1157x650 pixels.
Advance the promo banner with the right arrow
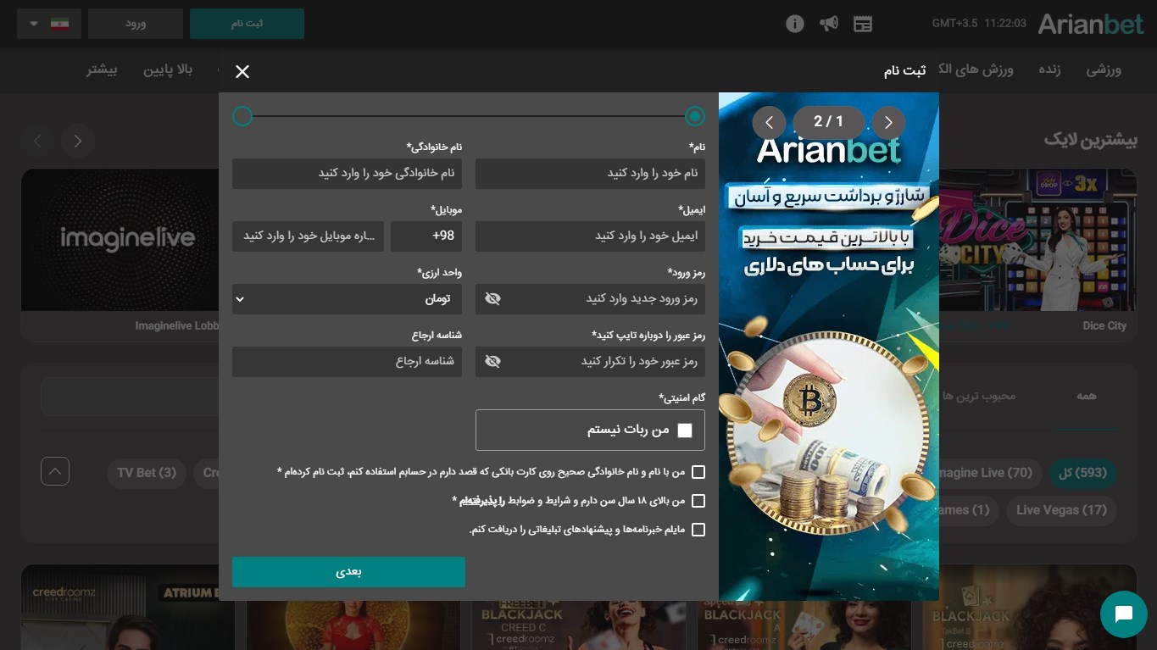pos(888,122)
